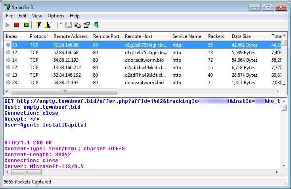
Task: Click the data pane scroll-down arrow
Action: [284, 166]
